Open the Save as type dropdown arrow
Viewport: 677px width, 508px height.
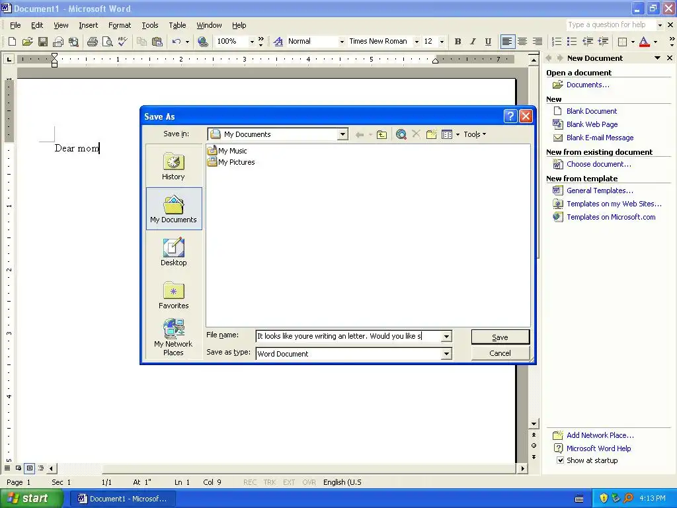tap(446, 354)
